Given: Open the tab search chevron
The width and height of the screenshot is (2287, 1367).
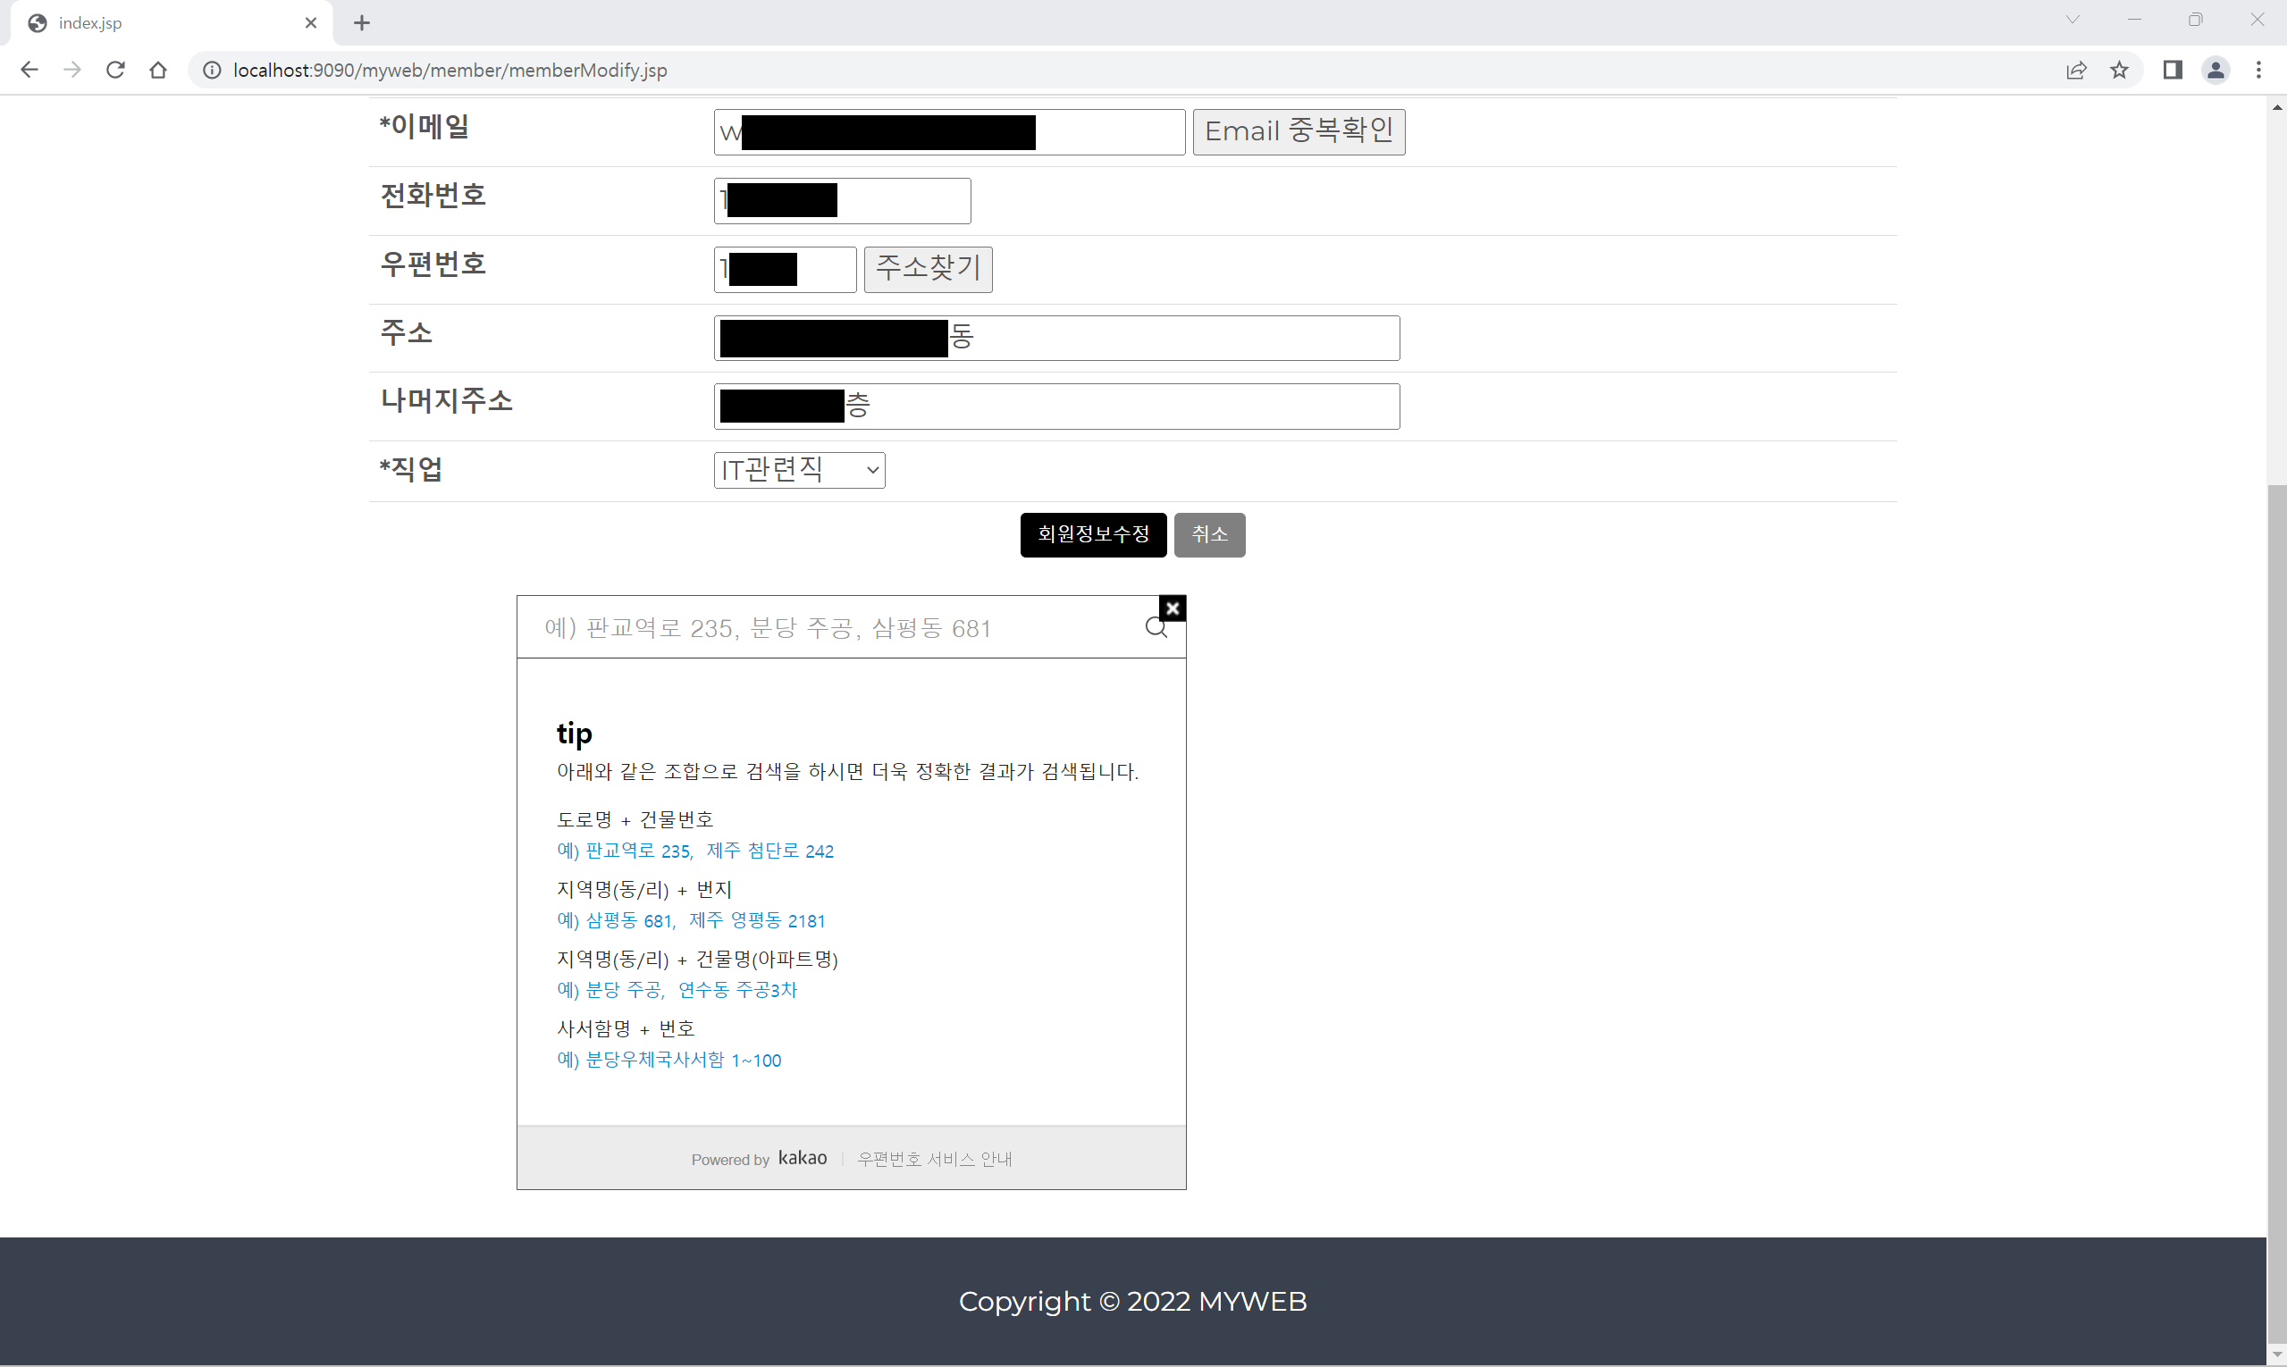Looking at the screenshot, I should (2072, 20).
